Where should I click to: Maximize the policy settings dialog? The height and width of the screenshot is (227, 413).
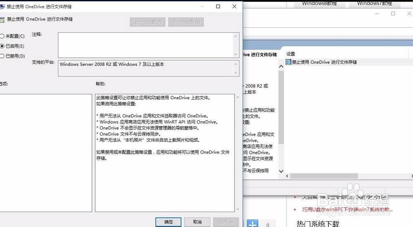coord(218,6)
